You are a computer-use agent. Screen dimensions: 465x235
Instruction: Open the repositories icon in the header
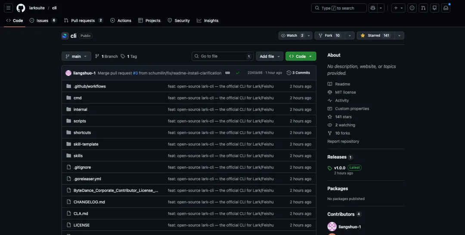coord(434,8)
